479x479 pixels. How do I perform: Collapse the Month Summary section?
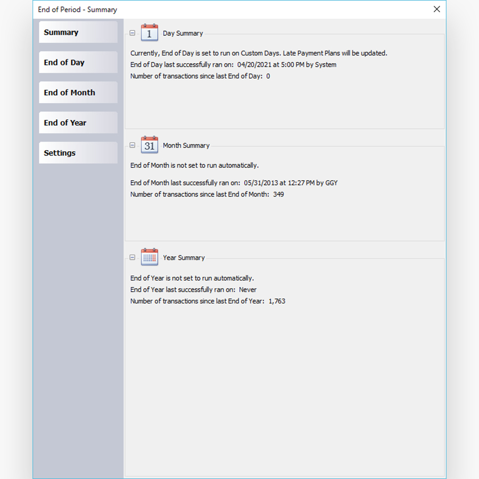[132, 145]
